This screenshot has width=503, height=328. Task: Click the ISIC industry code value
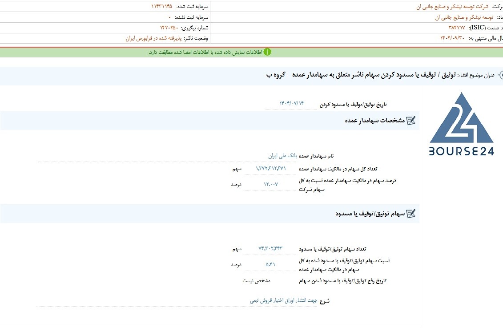click(x=457, y=28)
